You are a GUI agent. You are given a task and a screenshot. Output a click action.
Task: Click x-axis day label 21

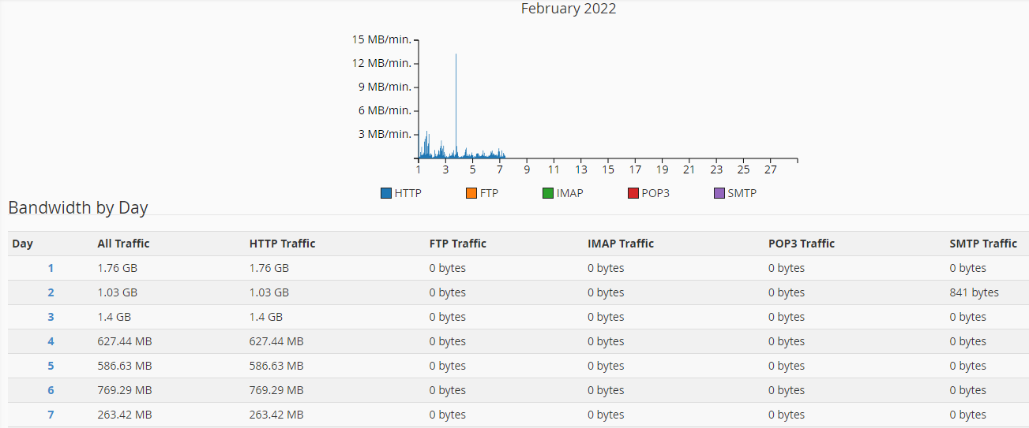coord(689,169)
